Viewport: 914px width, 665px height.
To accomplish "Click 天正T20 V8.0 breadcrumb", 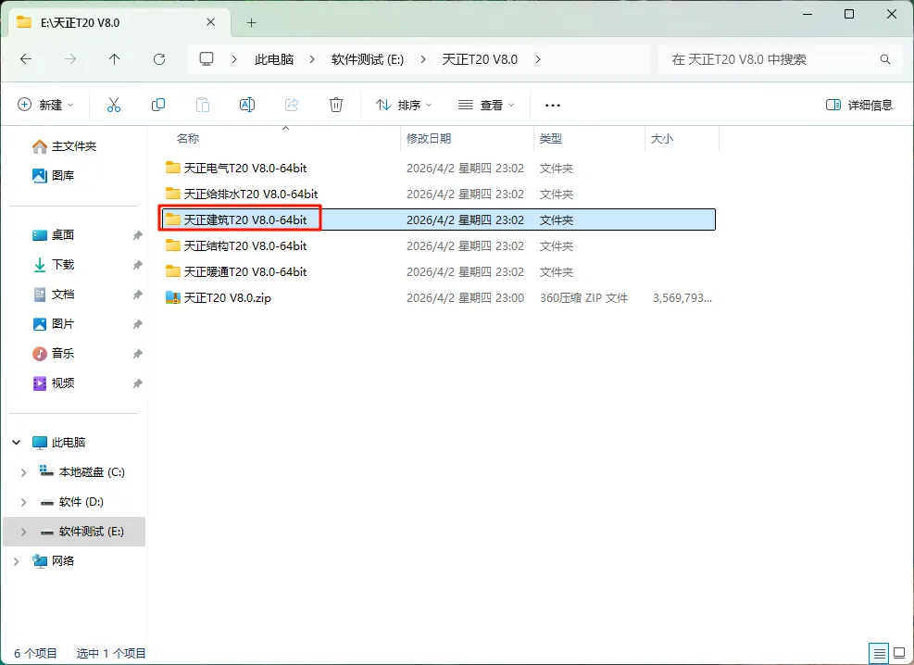I will click(480, 59).
